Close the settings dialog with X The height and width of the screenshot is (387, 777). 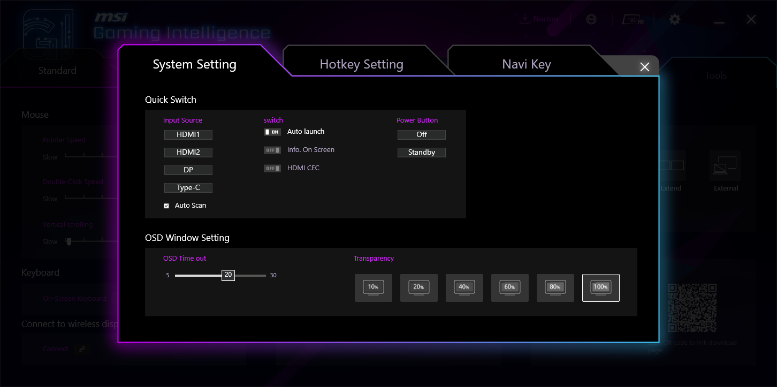pos(645,67)
